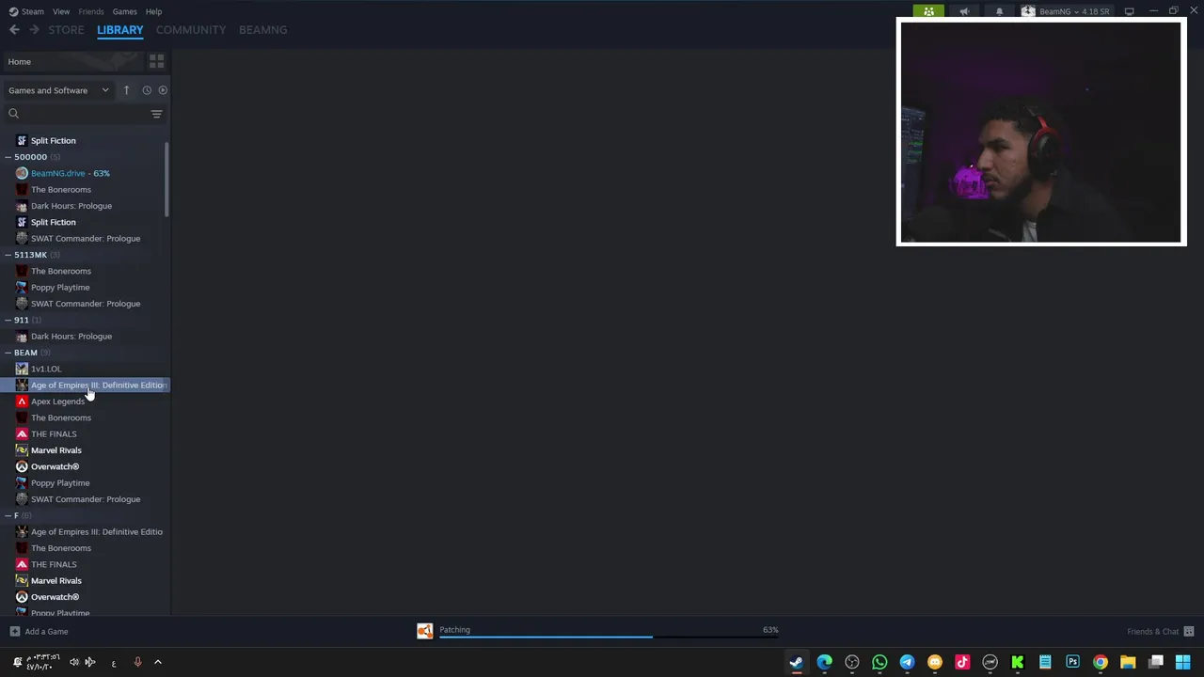Image resolution: width=1204 pixels, height=677 pixels.
Task: Collapse the 5113MK collection
Action: click(8, 255)
